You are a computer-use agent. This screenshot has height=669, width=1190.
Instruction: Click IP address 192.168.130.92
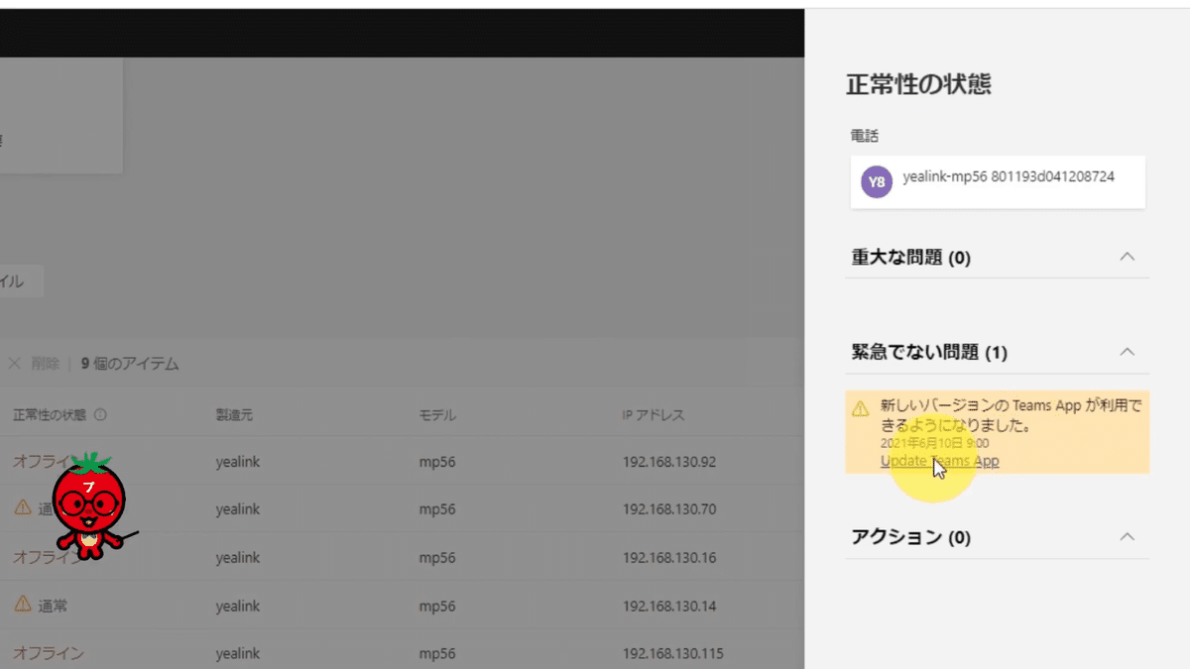[x=669, y=461]
